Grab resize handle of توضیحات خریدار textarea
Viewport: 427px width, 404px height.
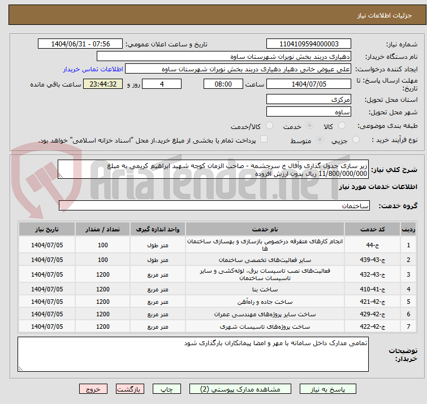click(x=20, y=368)
